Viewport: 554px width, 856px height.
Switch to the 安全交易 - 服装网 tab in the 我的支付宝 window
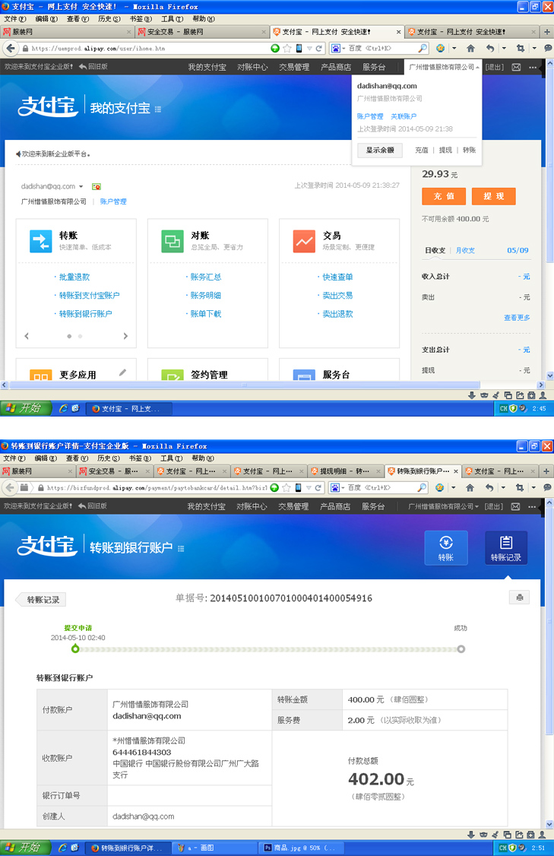(202, 32)
